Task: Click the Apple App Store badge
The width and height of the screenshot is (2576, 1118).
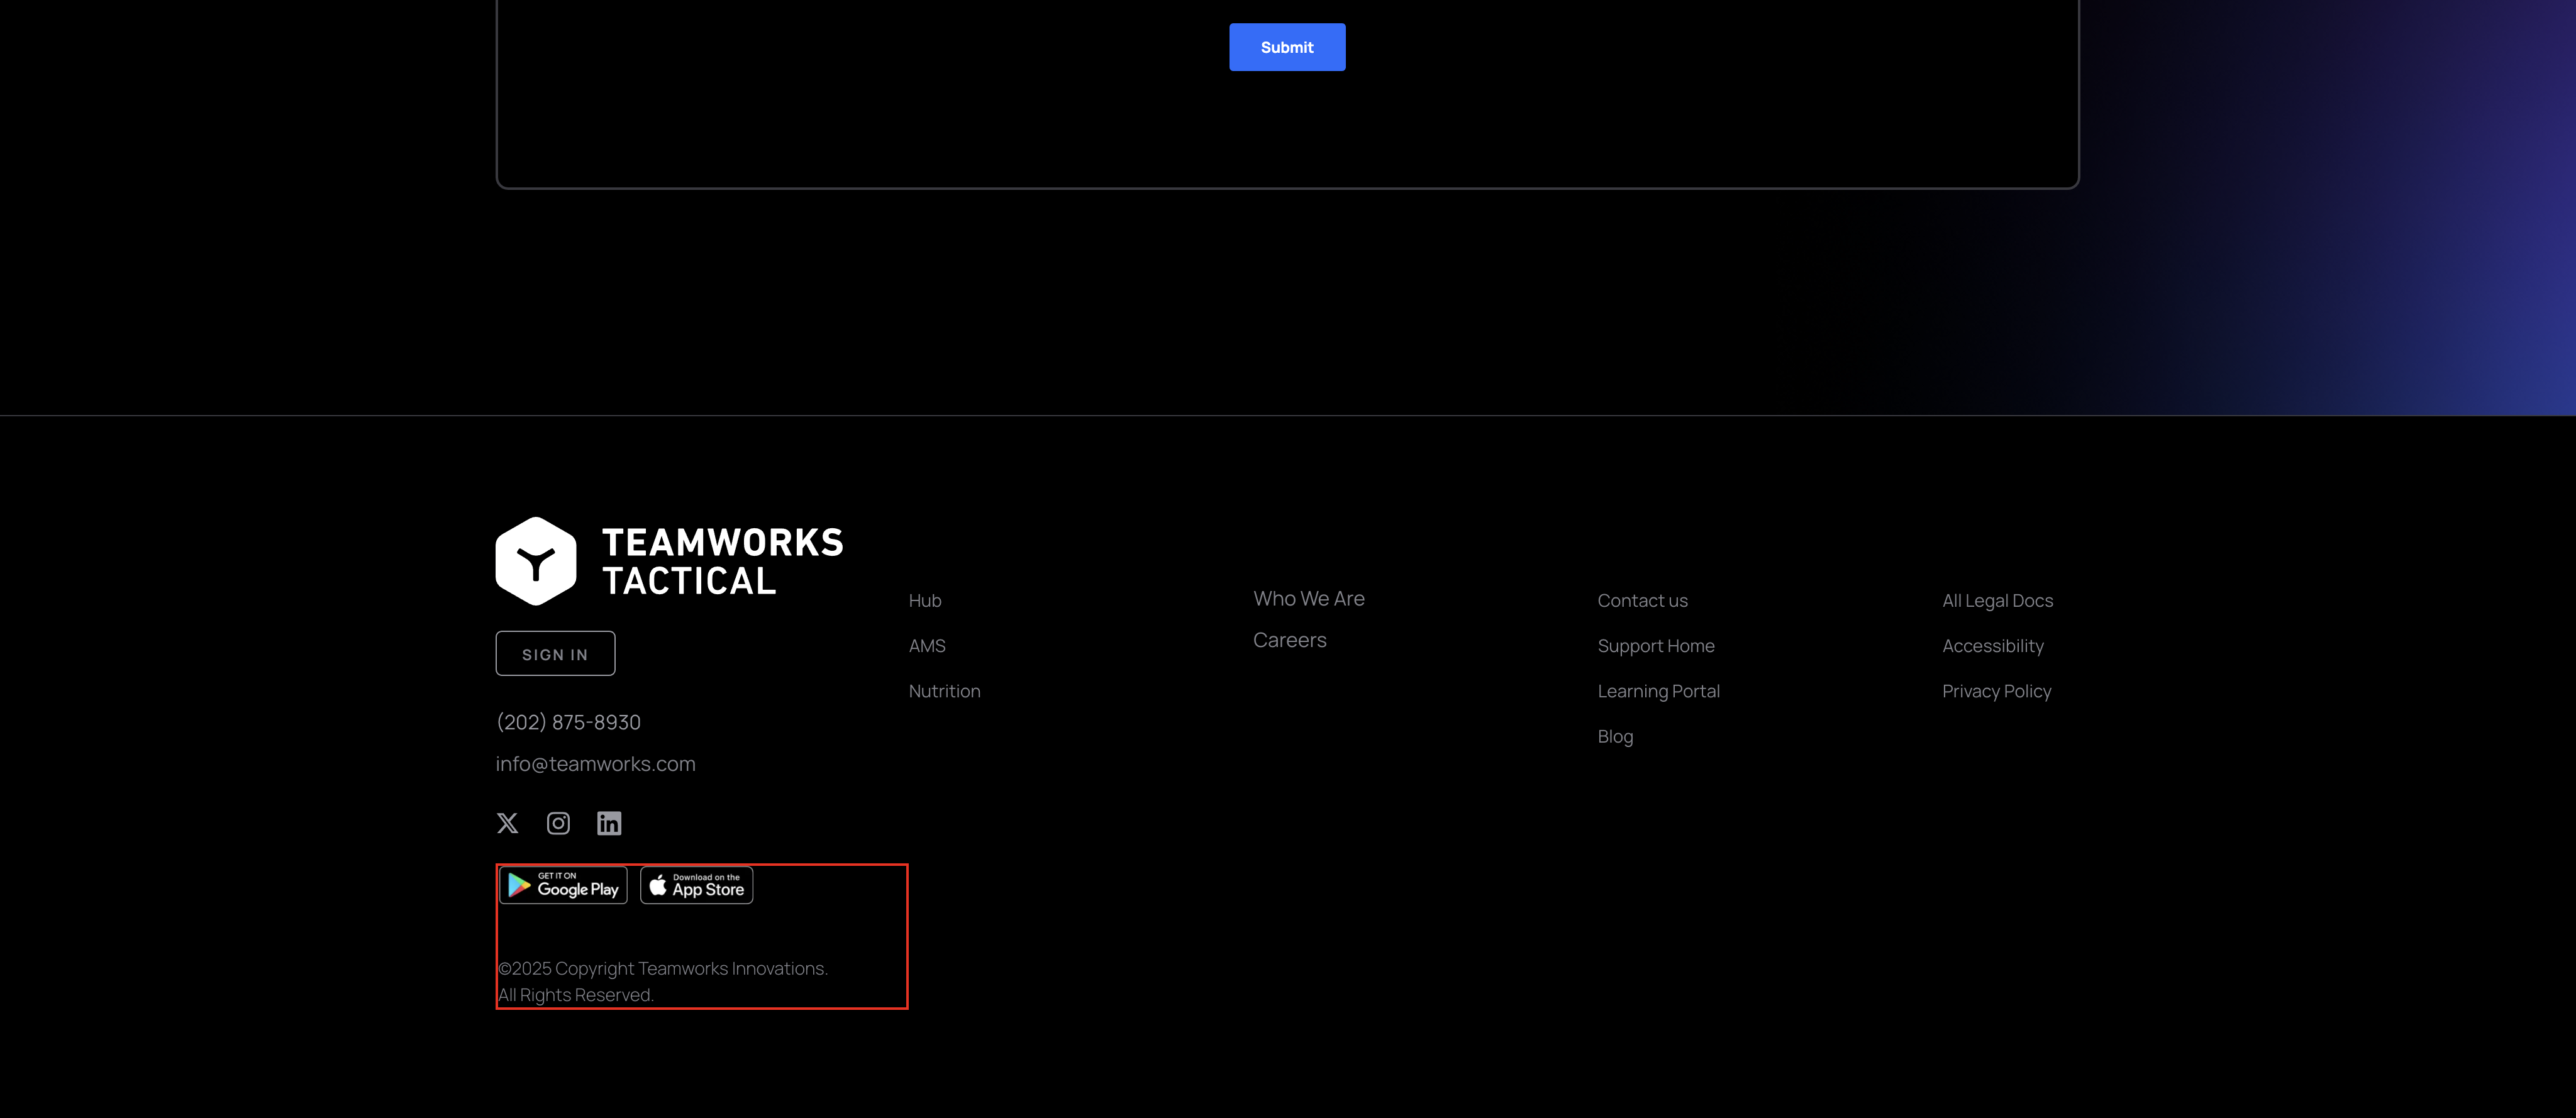Action: click(x=697, y=885)
